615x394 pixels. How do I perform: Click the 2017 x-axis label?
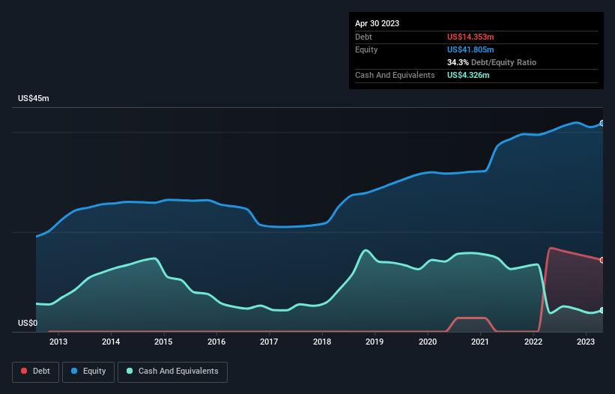[269, 342]
